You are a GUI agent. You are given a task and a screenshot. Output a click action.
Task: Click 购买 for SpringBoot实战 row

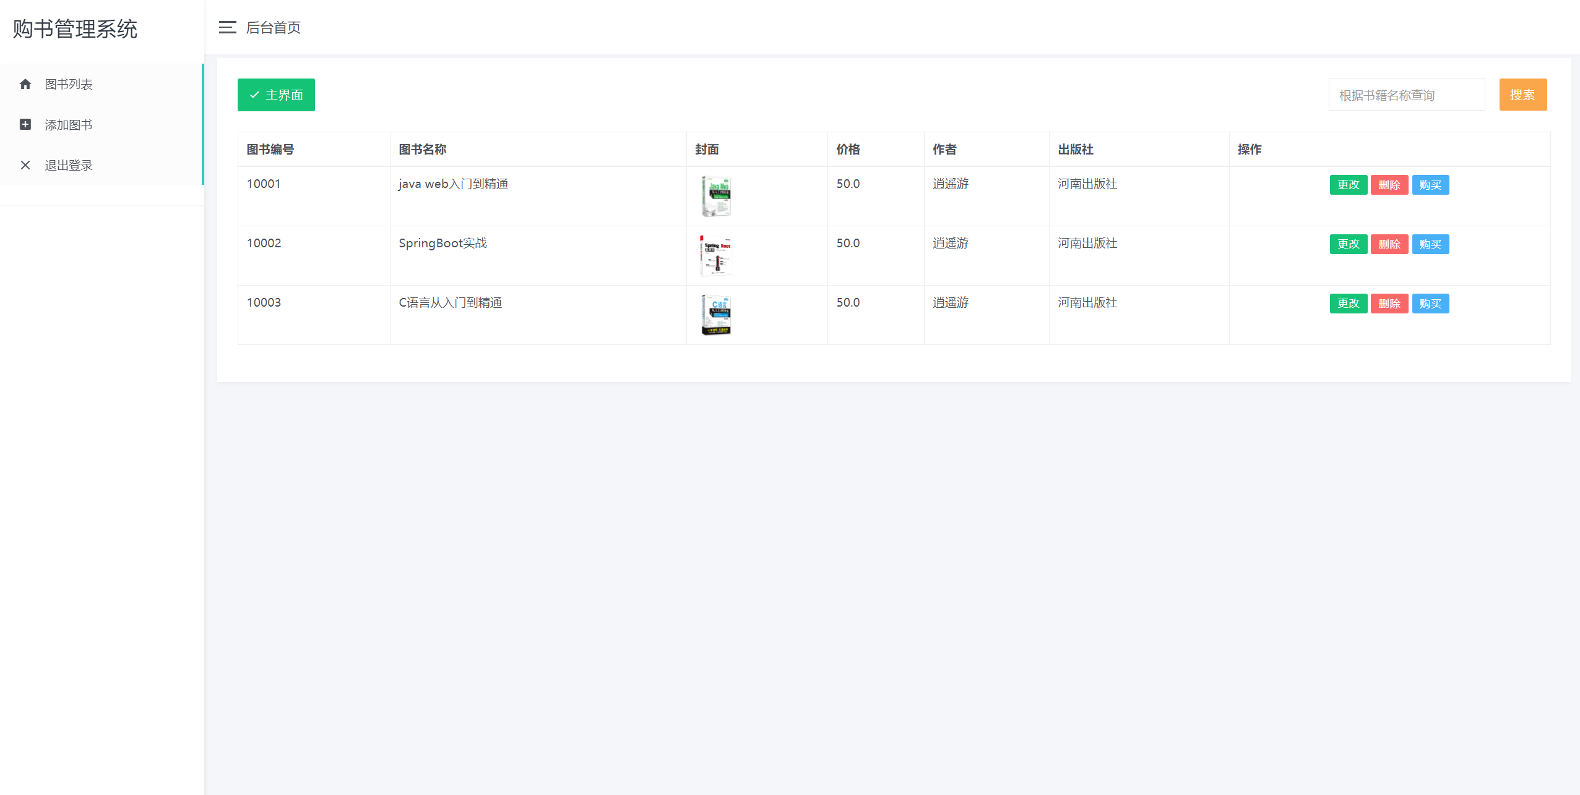point(1430,244)
